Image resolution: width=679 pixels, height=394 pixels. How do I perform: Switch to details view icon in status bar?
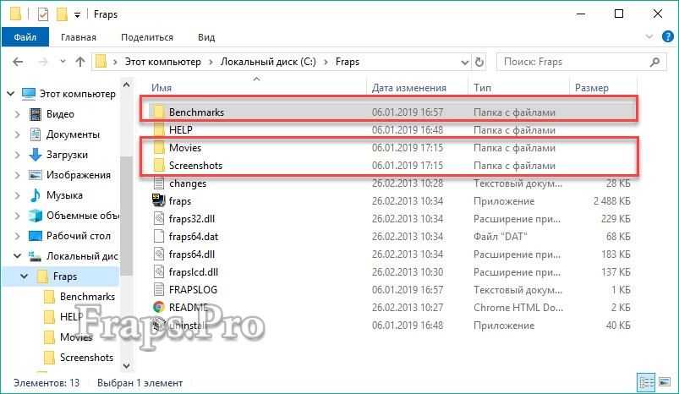(646, 382)
